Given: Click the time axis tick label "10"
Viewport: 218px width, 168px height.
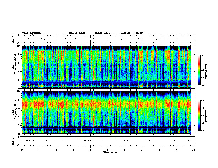Looking at the screenshot, I should pyautogui.click(x=194, y=150).
